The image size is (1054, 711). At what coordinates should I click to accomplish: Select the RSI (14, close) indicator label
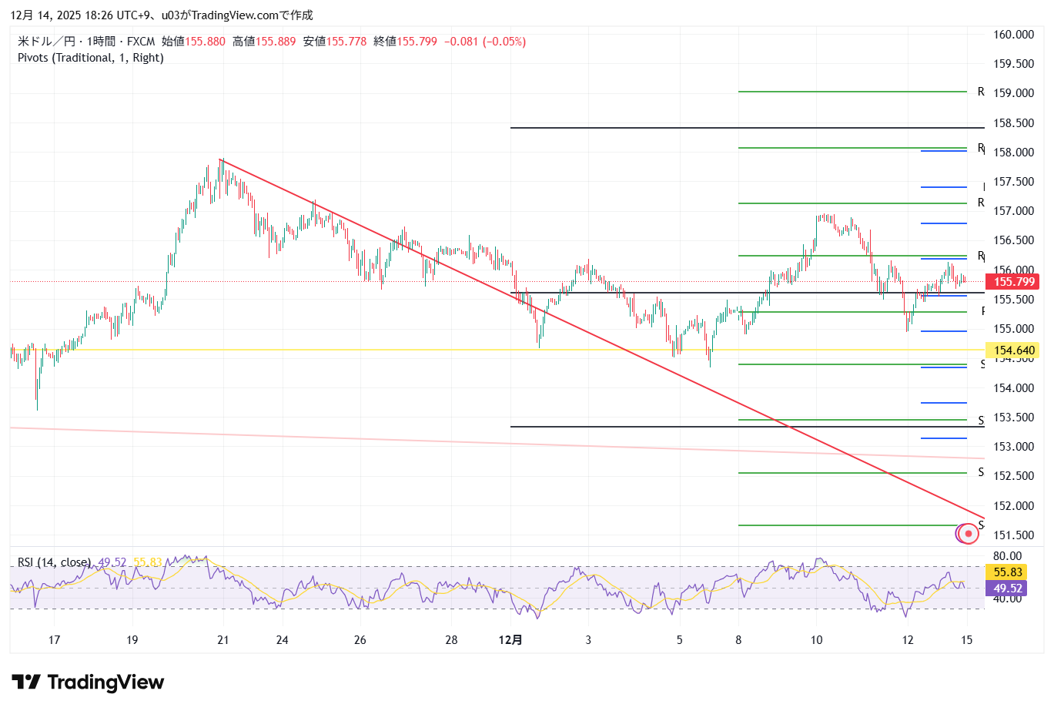[54, 562]
